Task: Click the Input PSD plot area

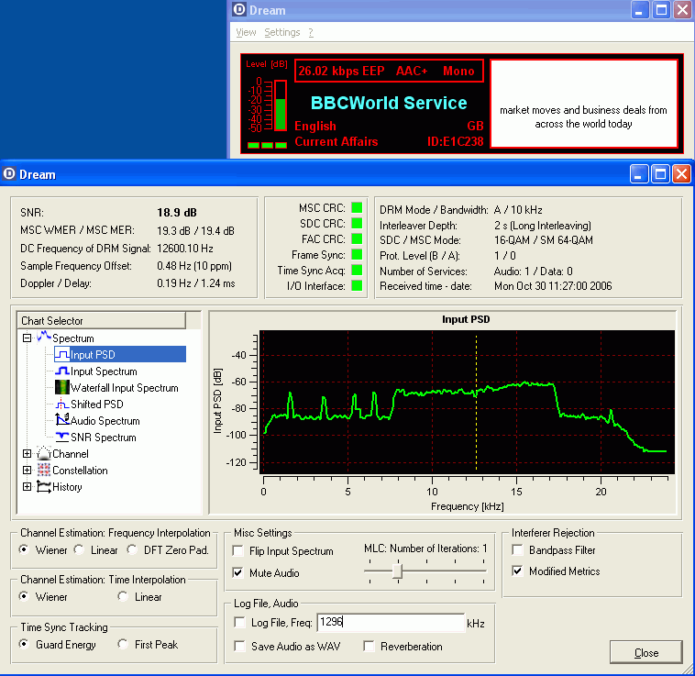Action: tap(468, 402)
